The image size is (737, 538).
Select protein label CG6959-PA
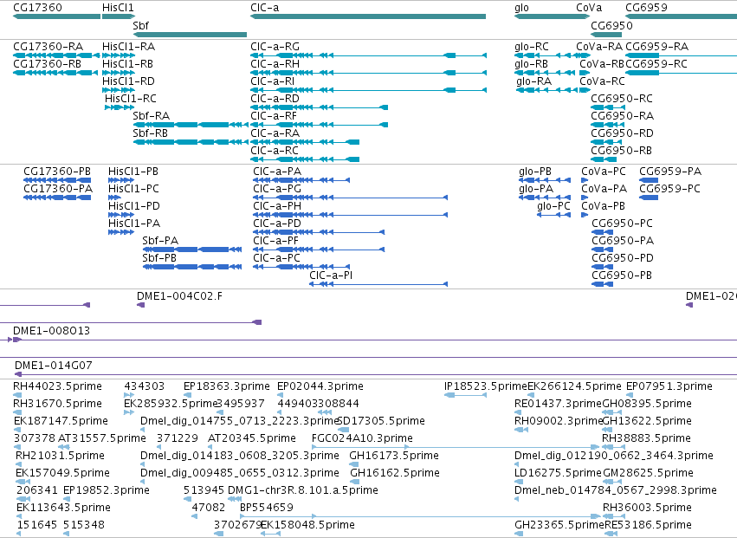(x=670, y=172)
